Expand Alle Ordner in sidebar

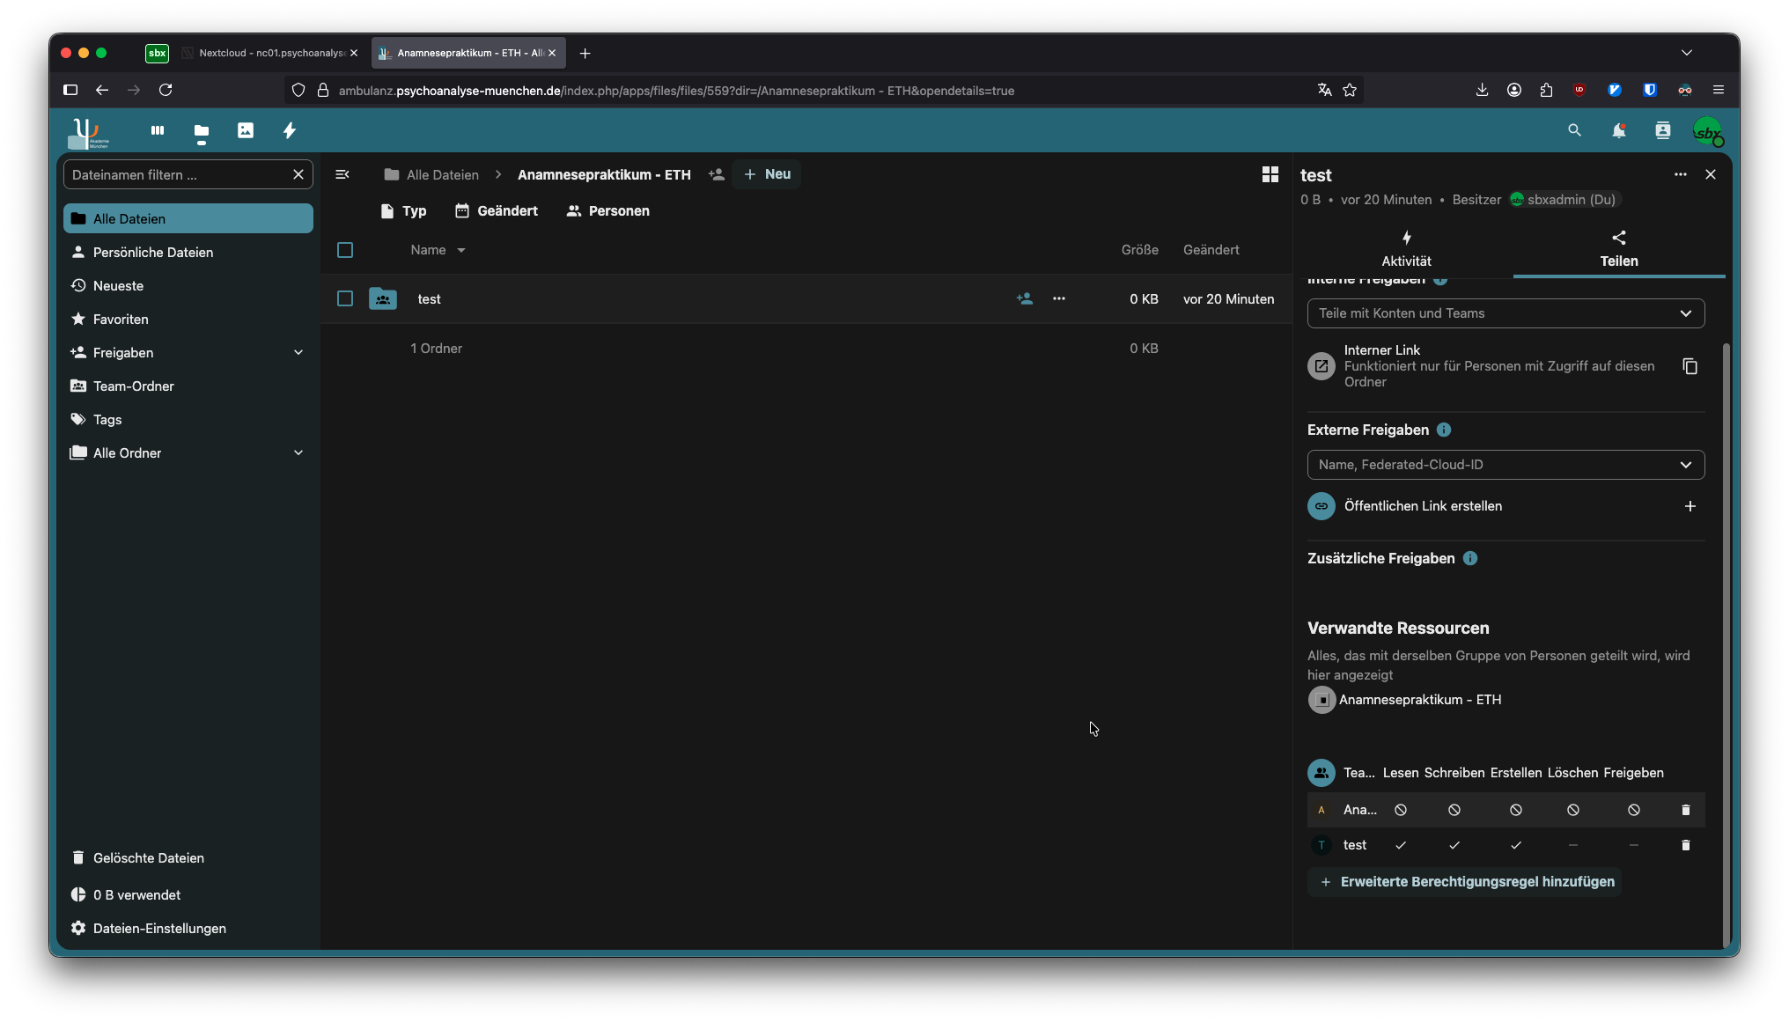(298, 453)
